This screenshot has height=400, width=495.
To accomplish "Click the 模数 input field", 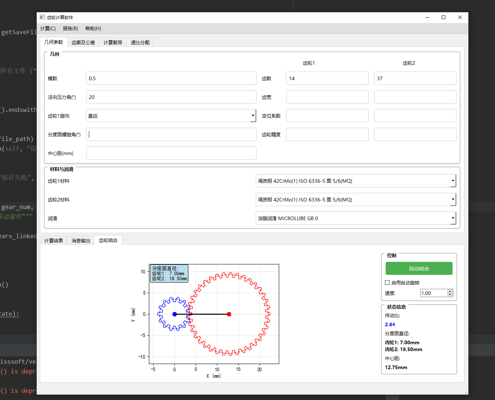I will click(x=171, y=78).
